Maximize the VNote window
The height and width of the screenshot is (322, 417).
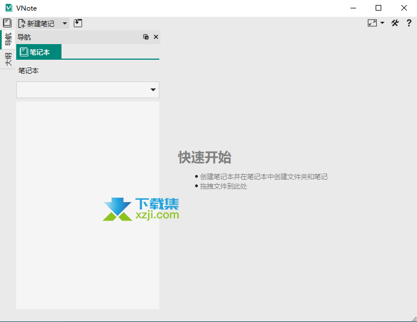(x=378, y=8)
